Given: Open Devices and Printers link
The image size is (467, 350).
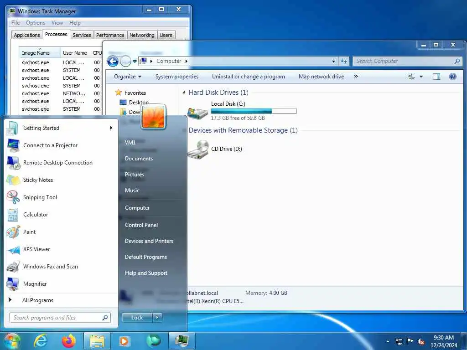Looking at the screenshot, I should 149,241.
